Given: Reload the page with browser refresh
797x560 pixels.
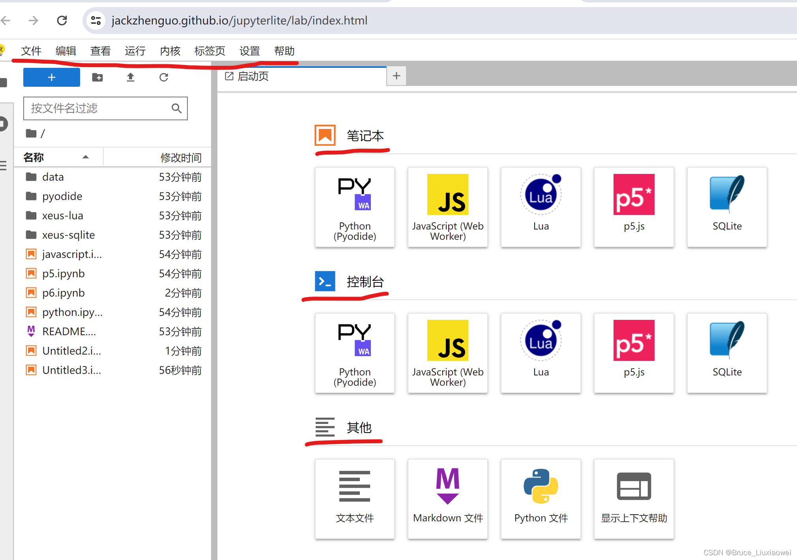Looking at the screenshot, I should tap(62, 20).
